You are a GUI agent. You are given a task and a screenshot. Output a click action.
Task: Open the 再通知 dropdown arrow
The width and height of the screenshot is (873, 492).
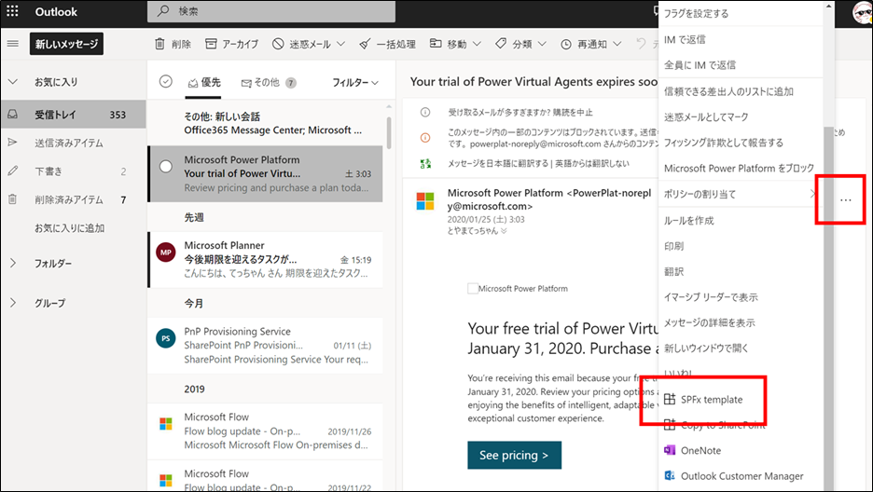pos(617,44)
